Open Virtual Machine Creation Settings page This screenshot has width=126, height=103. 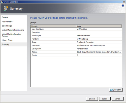(11, 35)
